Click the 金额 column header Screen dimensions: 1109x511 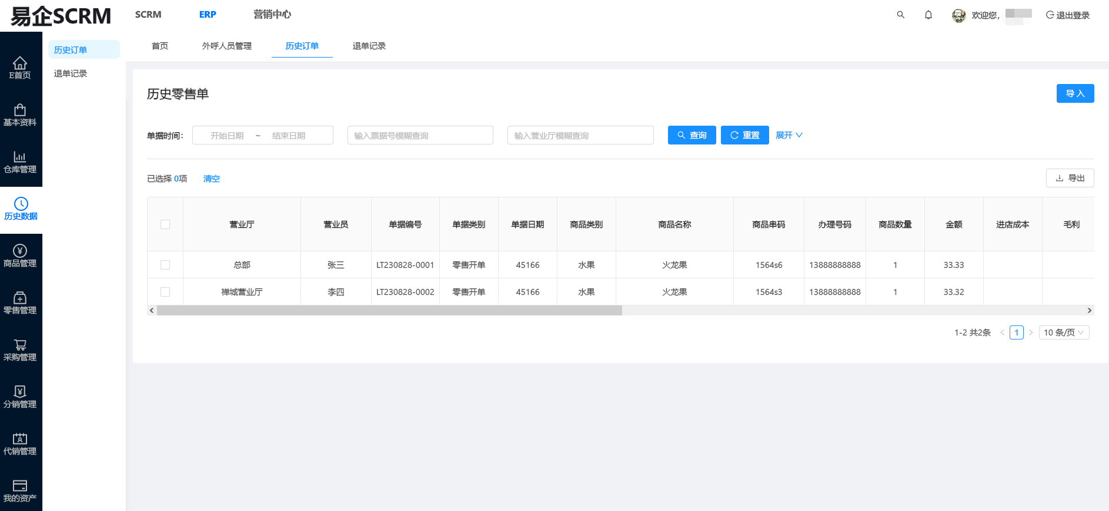pyautogui.click(x=954, y=224)
